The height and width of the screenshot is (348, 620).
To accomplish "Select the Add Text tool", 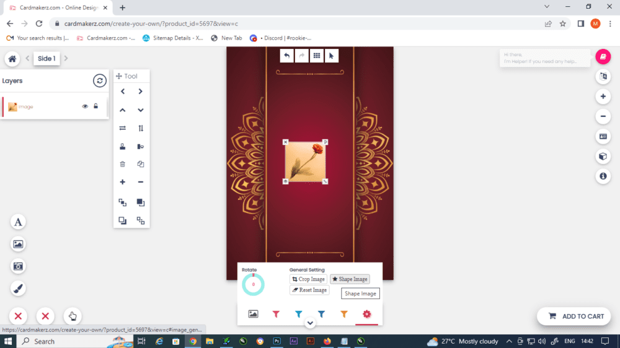I will (19, 222).
